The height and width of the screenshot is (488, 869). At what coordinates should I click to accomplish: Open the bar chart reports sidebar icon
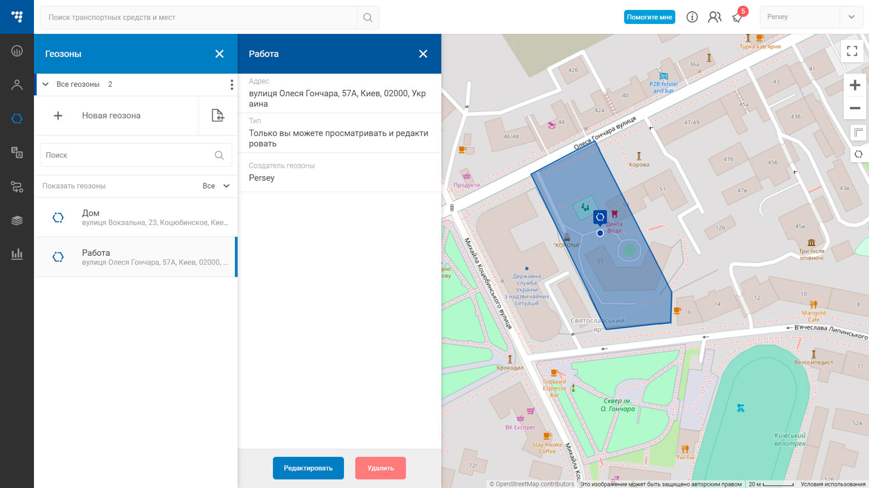pos(17,254)
